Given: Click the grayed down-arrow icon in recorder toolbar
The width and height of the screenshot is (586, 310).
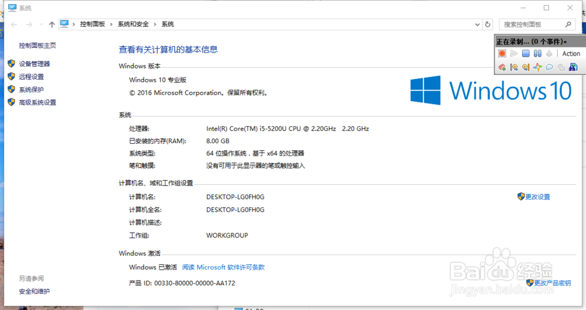Looking at the screenshot, I should point(549,53).
